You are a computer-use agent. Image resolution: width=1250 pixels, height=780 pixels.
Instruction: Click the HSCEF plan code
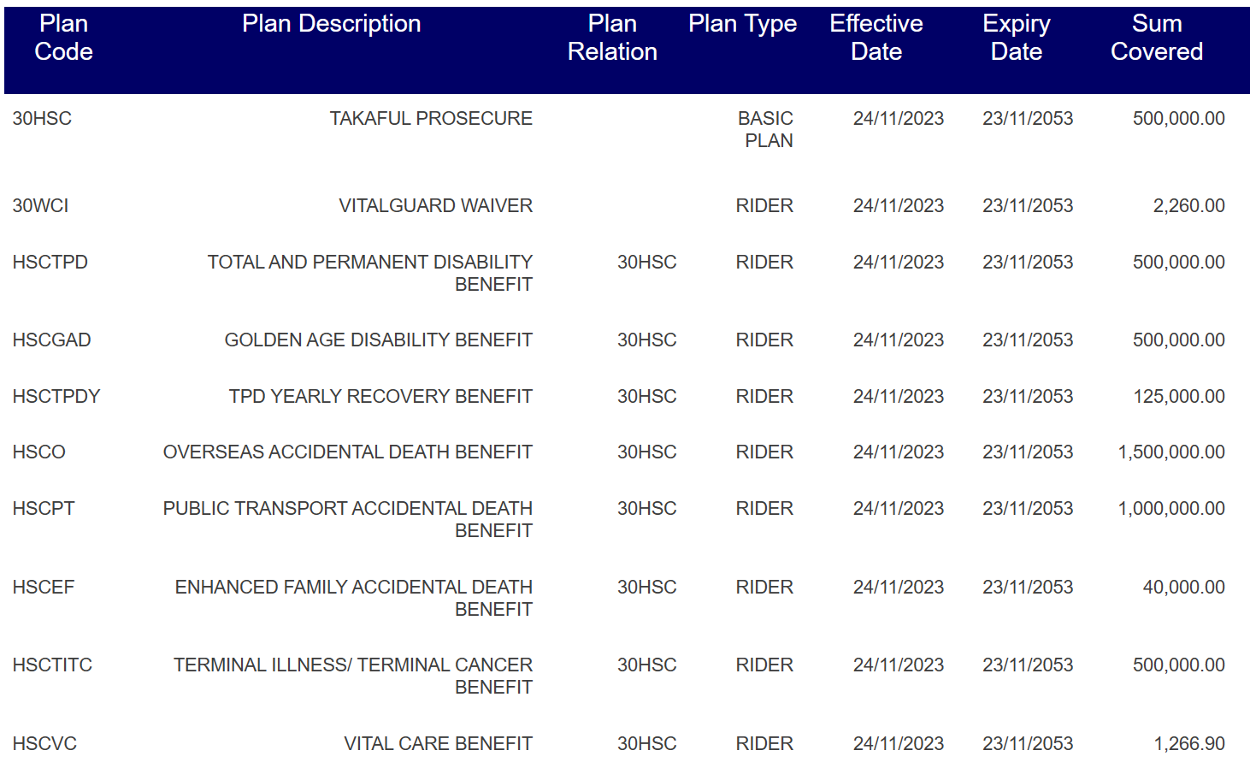coord(44,588)
